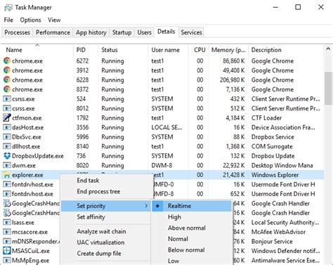Viewport: 333px width, 265px height.
Task: Open the File menu
Action: 8,20
